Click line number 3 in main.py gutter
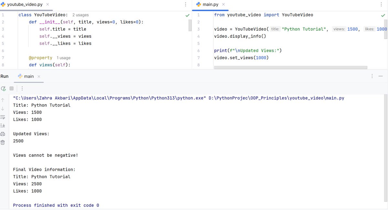 click(198, 29)
